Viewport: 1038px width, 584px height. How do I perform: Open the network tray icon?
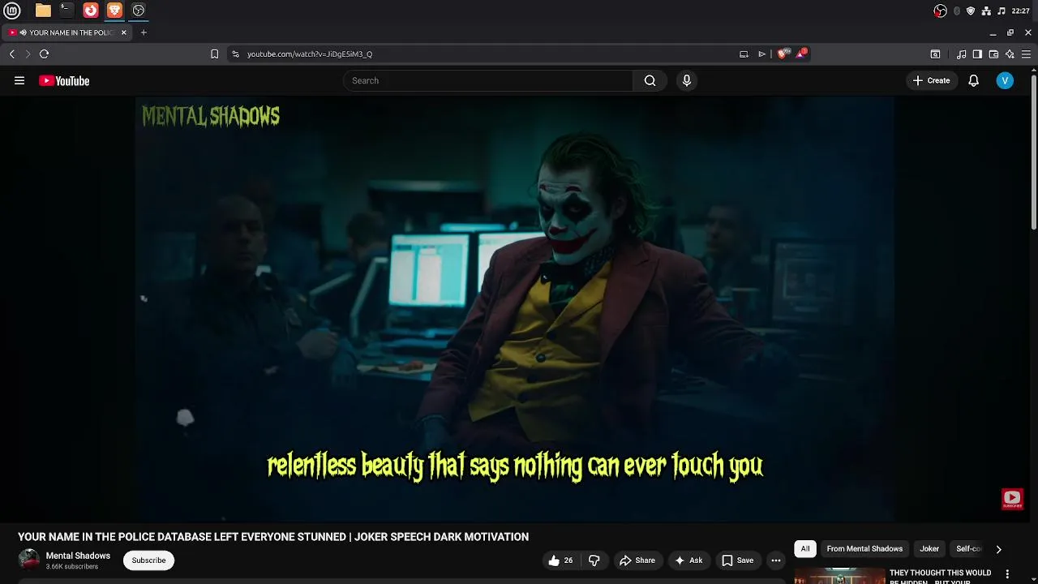click(986, 11)
